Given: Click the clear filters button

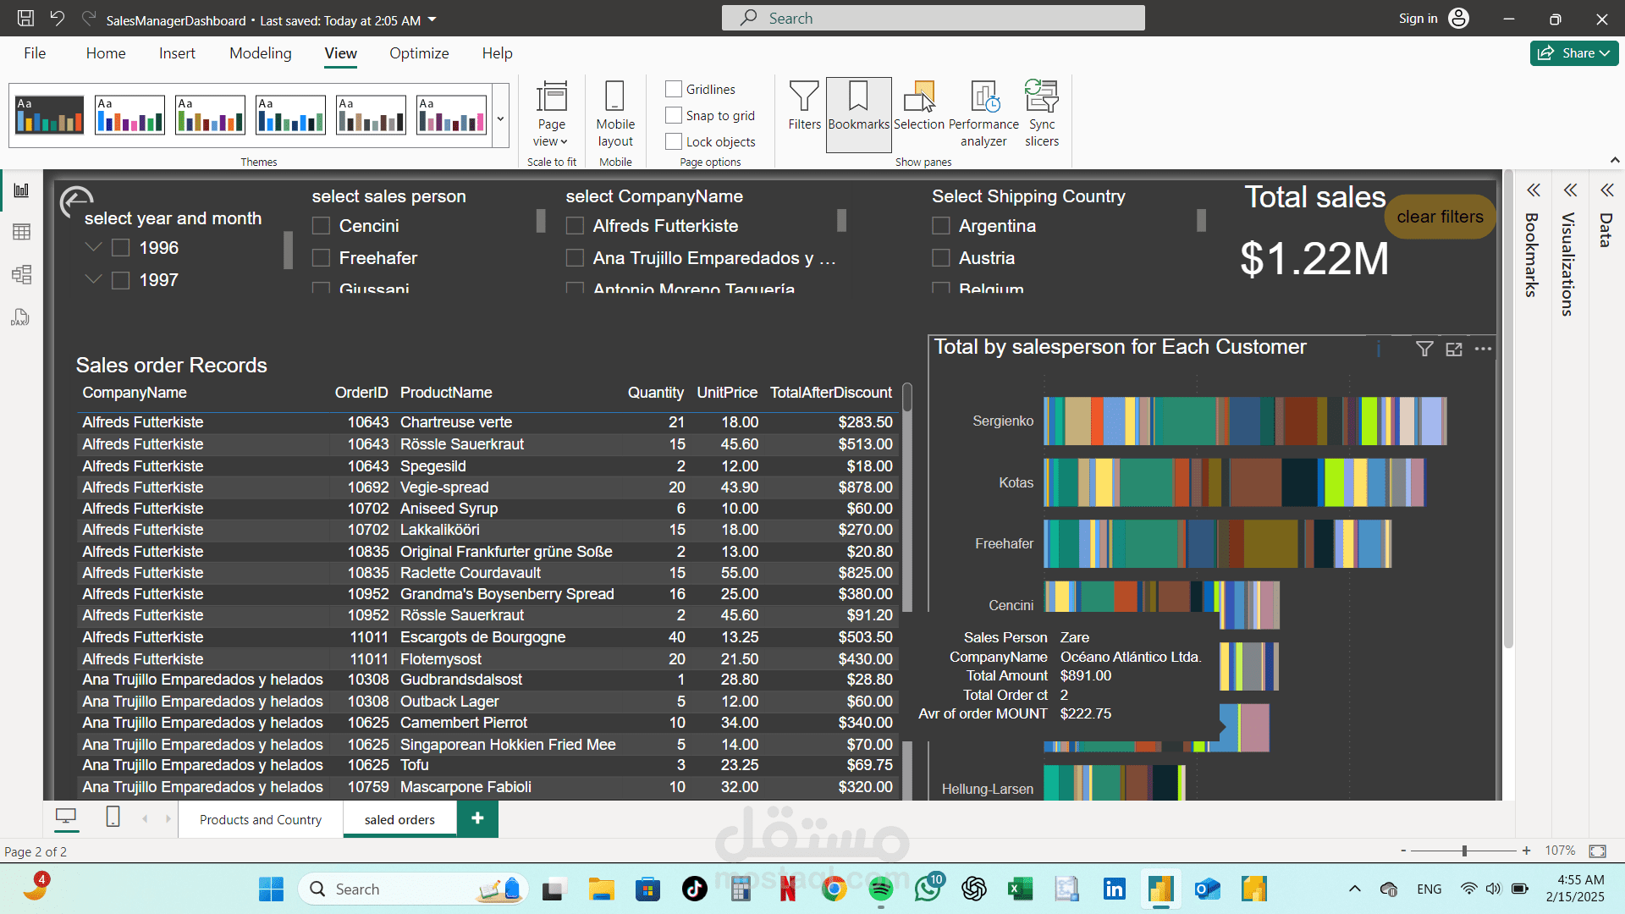Looking at the screenshot, I should point(1440,217).
